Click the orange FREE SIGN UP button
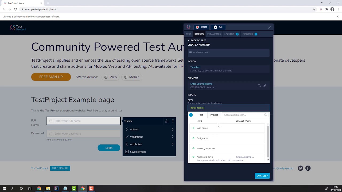 [x=51, y=77]
